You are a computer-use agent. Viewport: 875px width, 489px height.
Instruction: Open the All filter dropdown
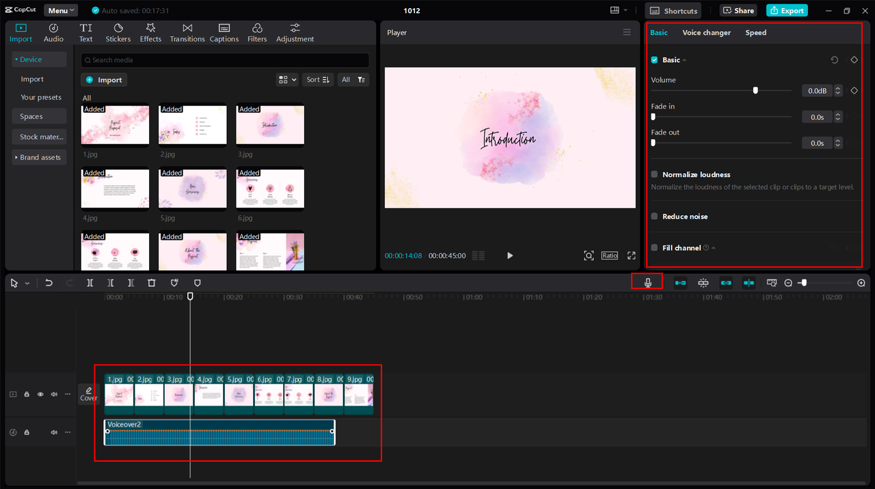click(x=353, y=80)
